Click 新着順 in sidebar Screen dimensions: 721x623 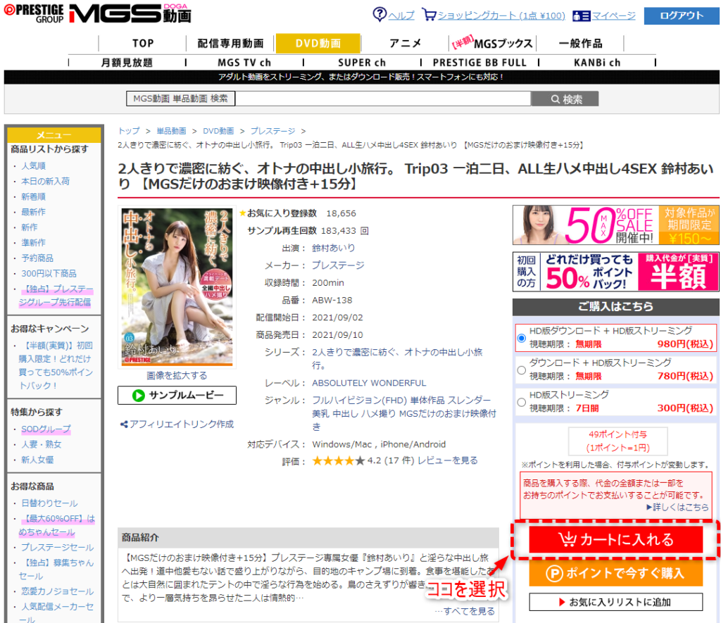pyautogui.click(x=34, y=196)
